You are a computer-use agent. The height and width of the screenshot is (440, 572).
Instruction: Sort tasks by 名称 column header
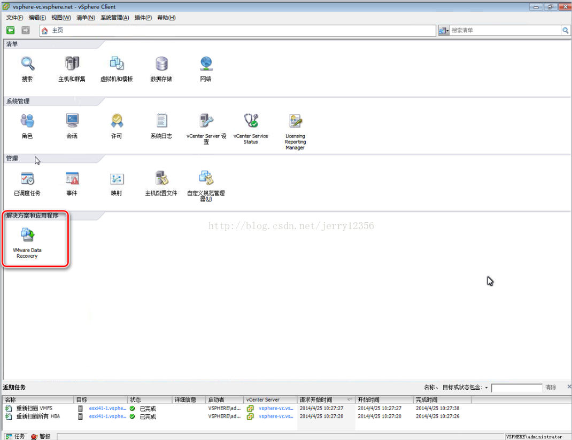coord(38,400)
